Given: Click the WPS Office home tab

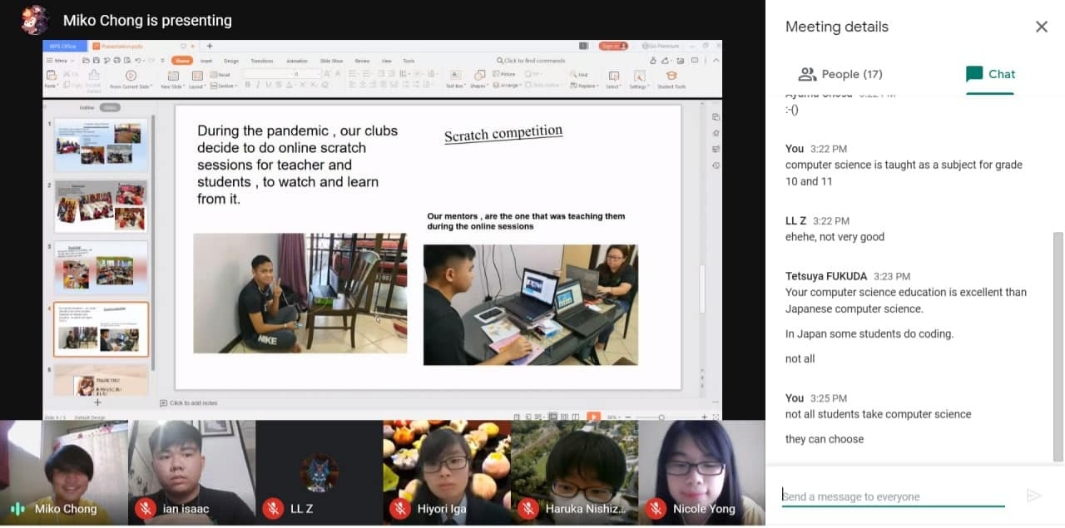Looking at the screenshot, I should click(65, 46).
